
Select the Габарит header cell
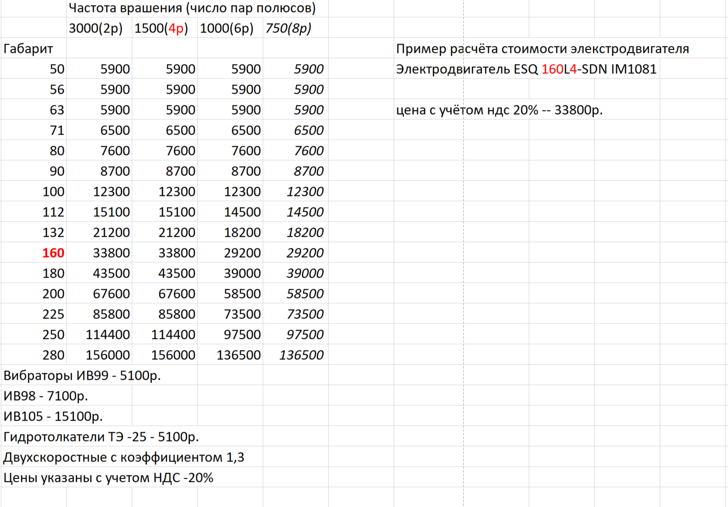pos(28,48)
